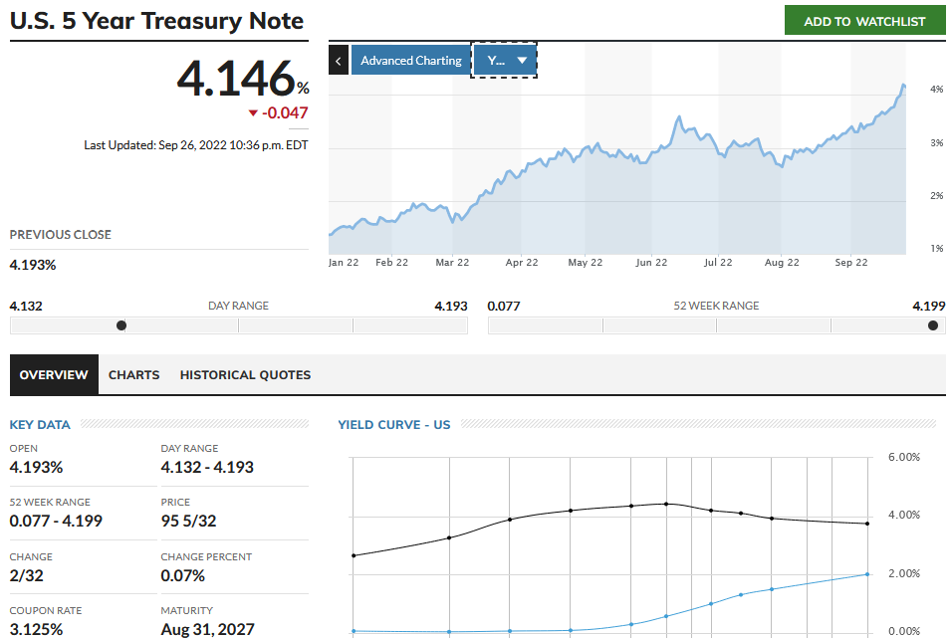The width and height of the screenshot is (951, 638).
Task: Click the YIELD CURVE - US heading
Action: click(394, 425)
